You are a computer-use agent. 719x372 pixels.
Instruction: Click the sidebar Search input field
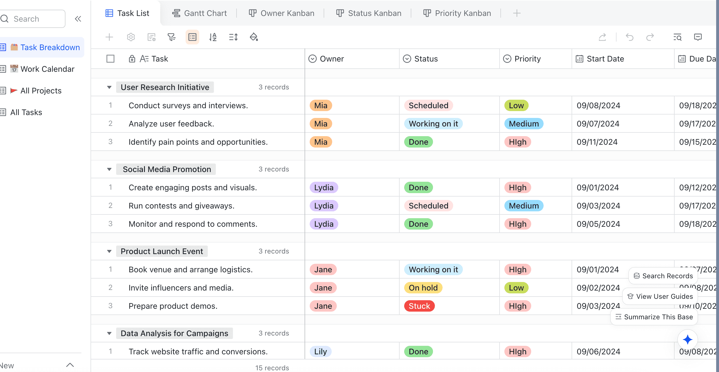point(37,19)
